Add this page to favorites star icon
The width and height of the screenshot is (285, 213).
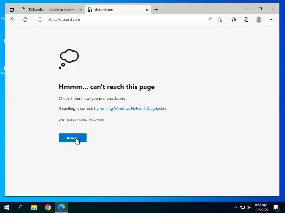[x=220, y=19]
